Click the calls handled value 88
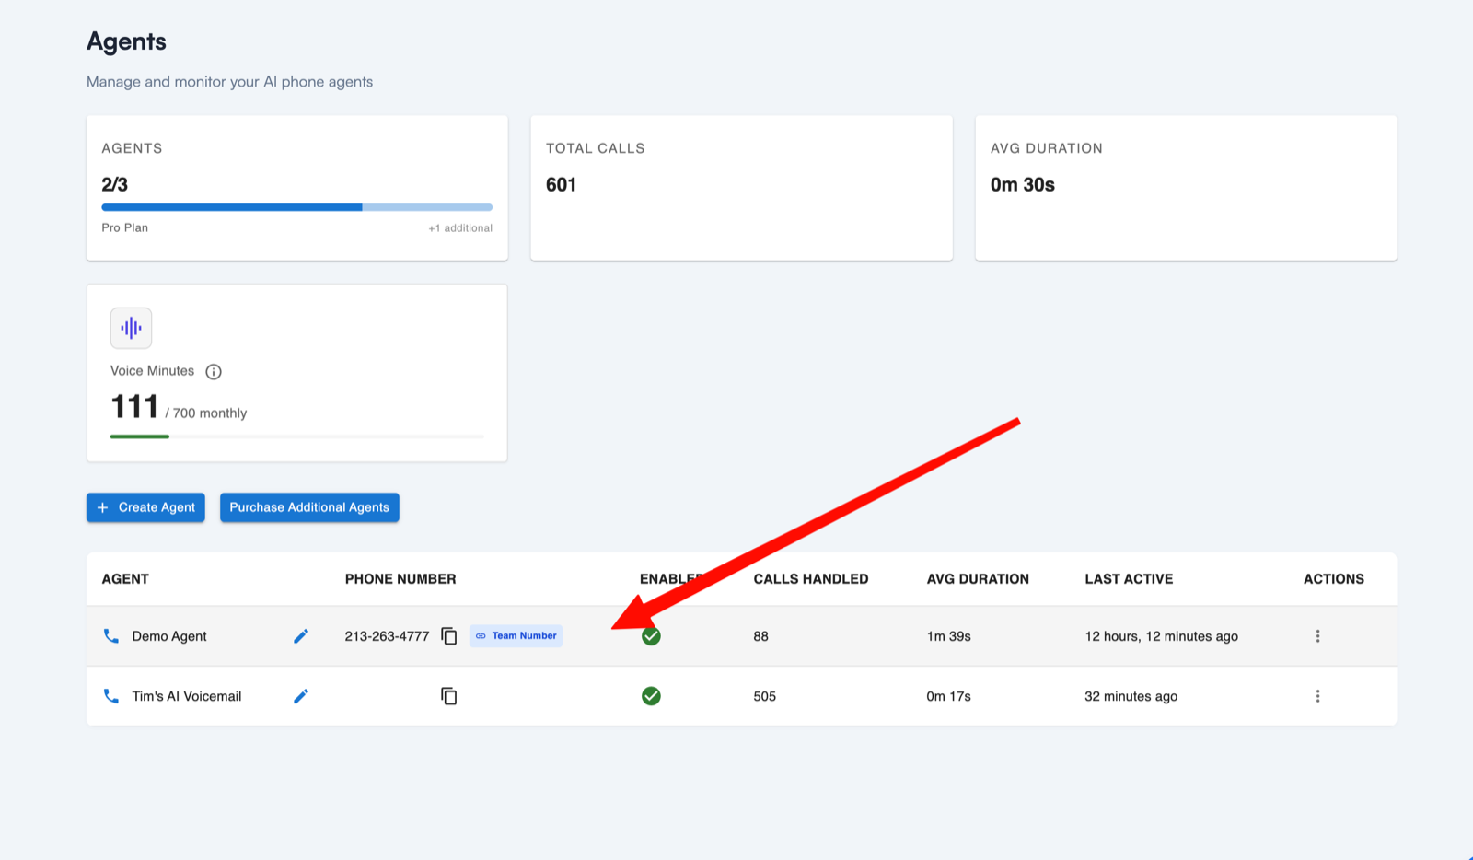Viewport: 1473px width, 860px height. click(760, 636)
